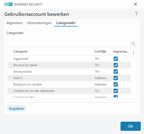Select the Aggressief row name

coord(21,59)
